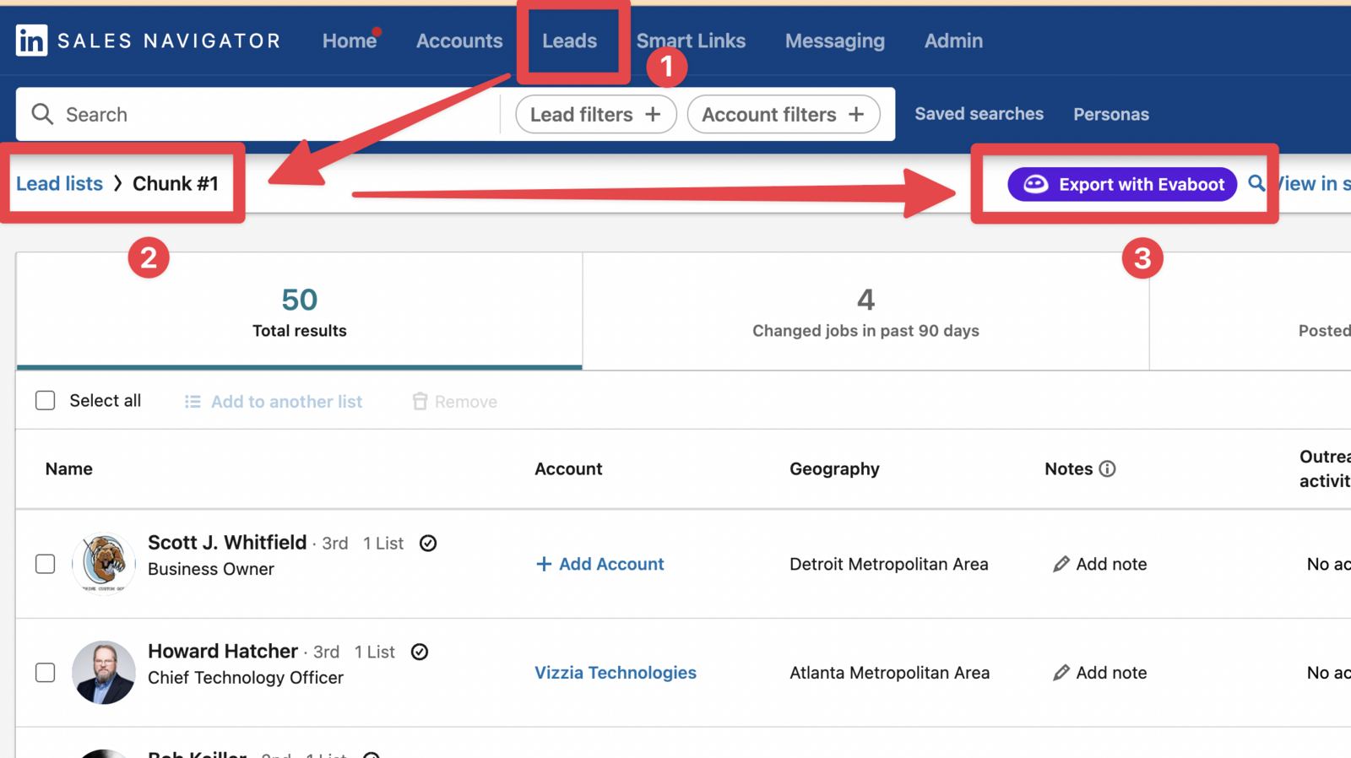This screenshot has height=758, width=1351.
Task: Click Howard's 1 List label
Action: [x=375, y=652]
